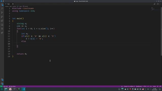162x91 pixels.
Task: Click 'string s;' on line 7
Action: (22, 24)
